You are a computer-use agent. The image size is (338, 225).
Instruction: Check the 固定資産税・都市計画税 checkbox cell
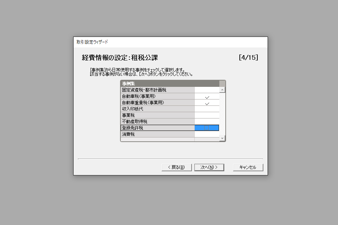[x=207, y=90]
